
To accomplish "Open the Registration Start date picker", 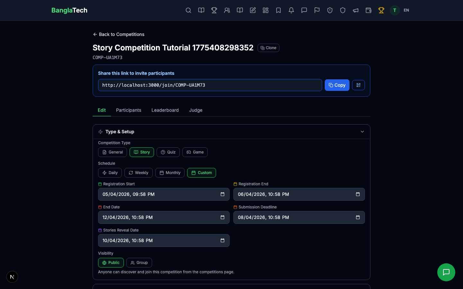I will (222, 194).
